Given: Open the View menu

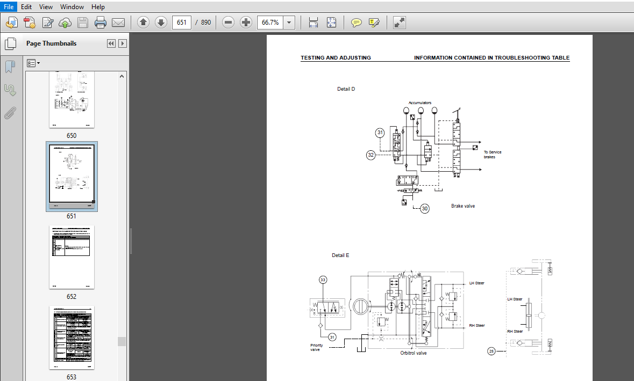Looking at the screenshot, I should 46,7.
